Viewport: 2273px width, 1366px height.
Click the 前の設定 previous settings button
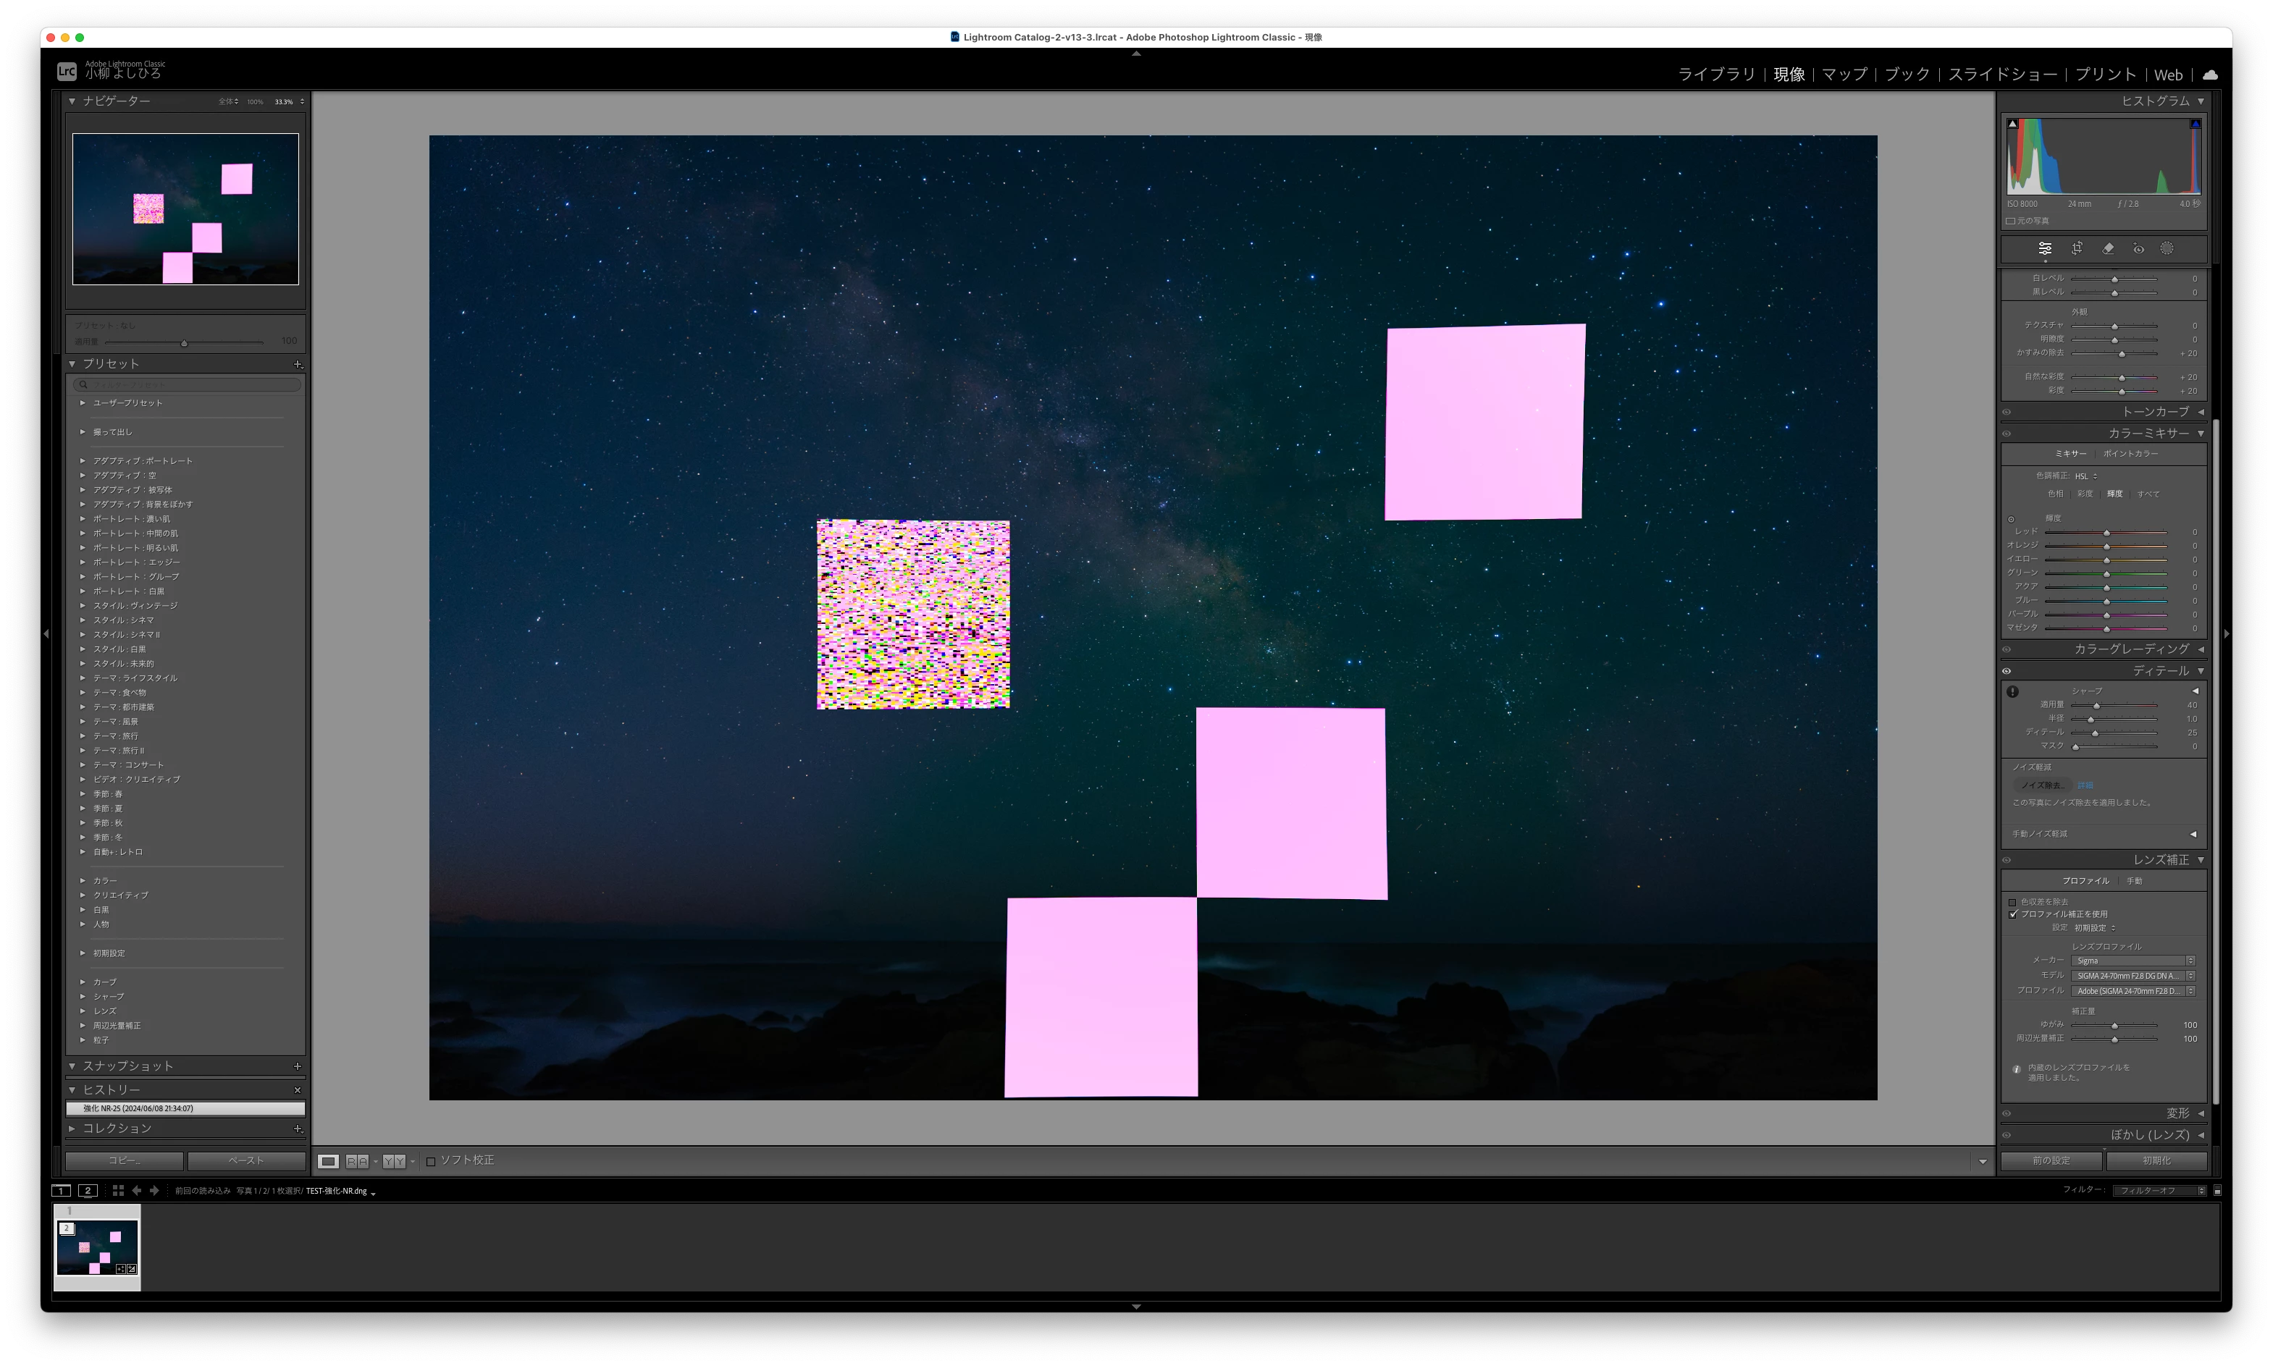[x=2051, y=1160]
